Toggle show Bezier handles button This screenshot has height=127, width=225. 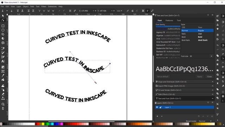click(x=148, y=11)
